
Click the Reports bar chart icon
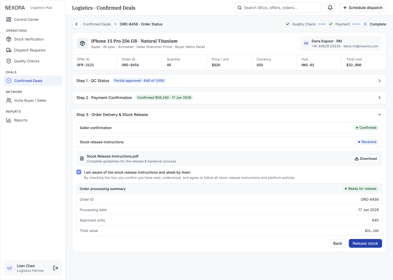click(9, 120)
